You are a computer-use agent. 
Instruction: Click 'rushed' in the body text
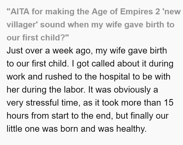(59, 77)
